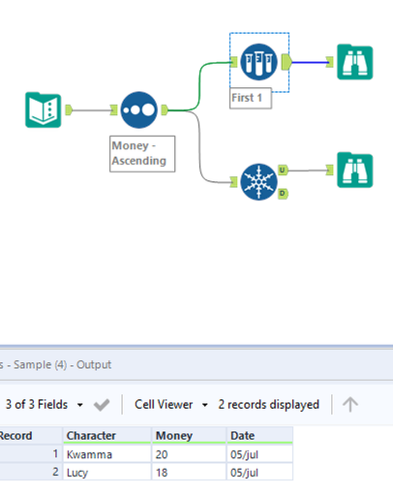393x494 pixels.
Task: Select the Lucy cell
Action: click(106, 473)
